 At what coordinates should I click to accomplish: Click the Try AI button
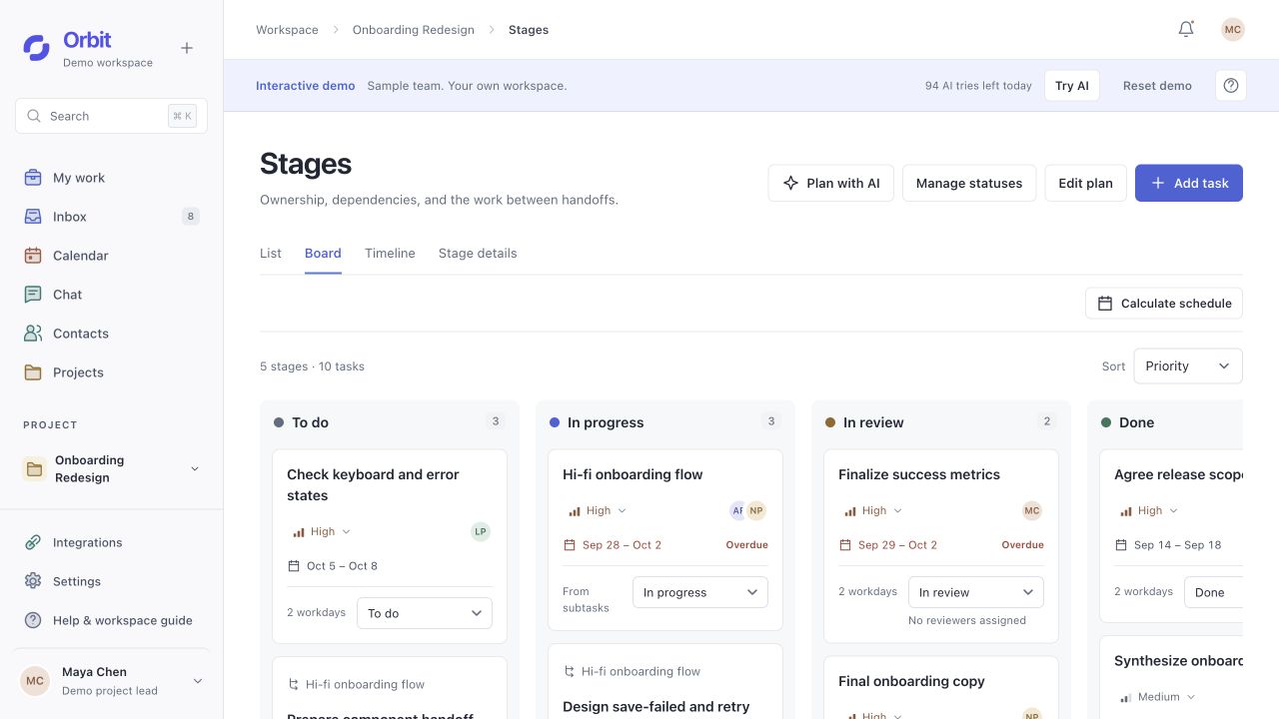click(x=1072, y=86)
